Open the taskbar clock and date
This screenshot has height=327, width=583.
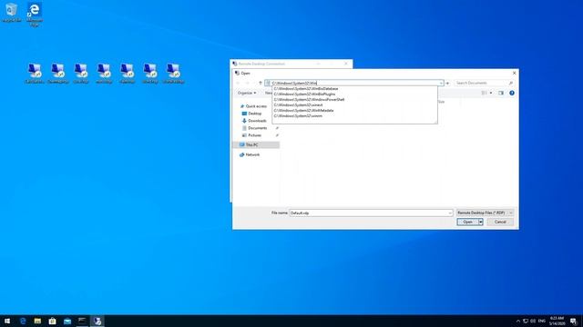point(557,321)
